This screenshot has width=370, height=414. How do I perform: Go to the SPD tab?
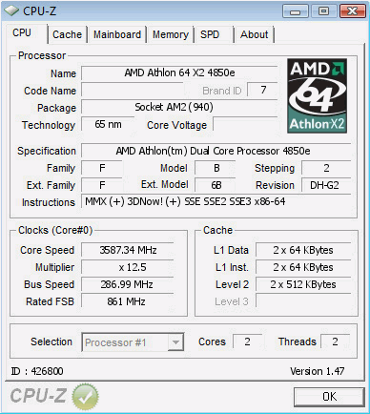point(210,34)
